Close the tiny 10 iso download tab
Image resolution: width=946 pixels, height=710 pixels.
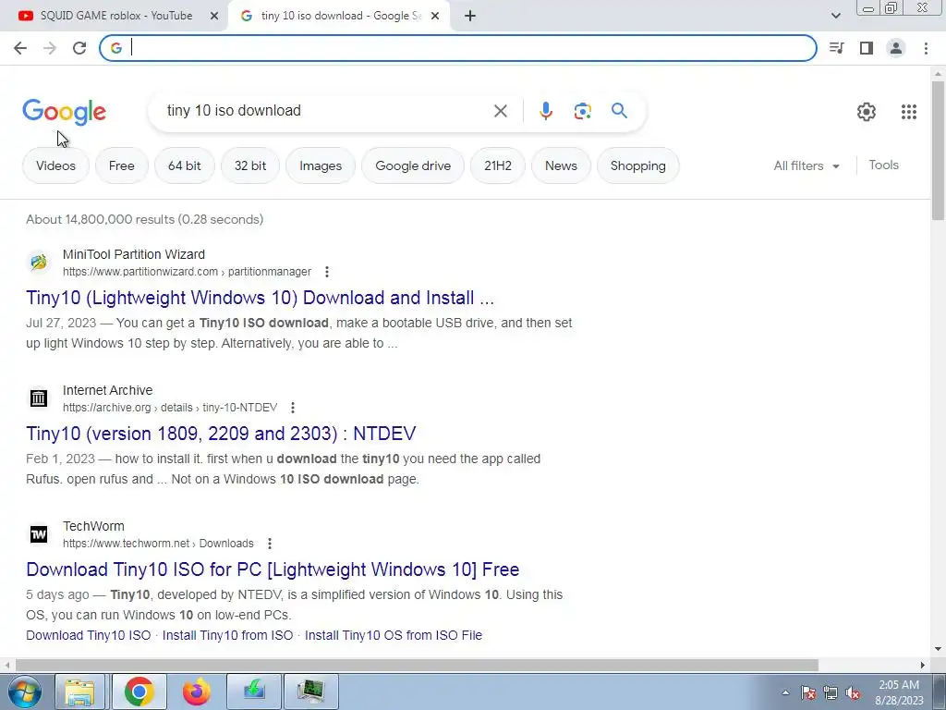(435, 17)
